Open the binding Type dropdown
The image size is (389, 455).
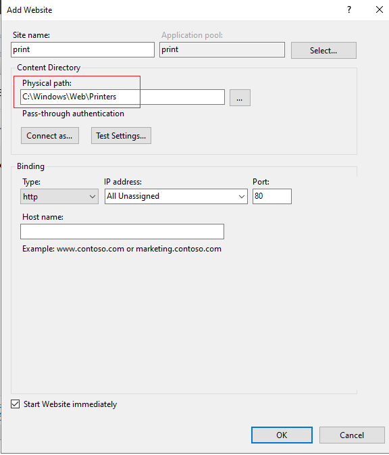(59, 197)
